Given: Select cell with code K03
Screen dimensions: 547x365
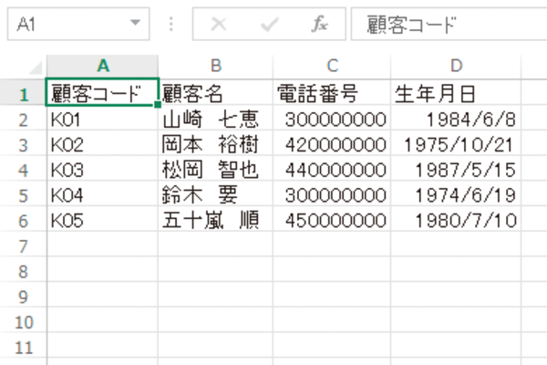Looking at the screenshot, I should click(x=102, y=168).
